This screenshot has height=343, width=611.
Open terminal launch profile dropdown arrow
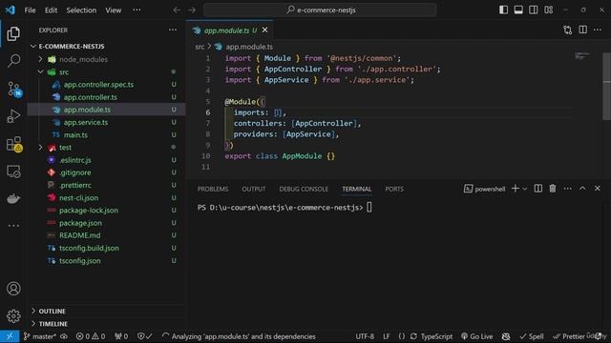[x=525, y=189]
